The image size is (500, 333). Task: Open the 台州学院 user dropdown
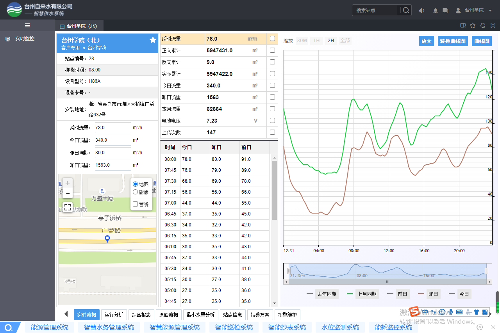(x=474, y=10)
